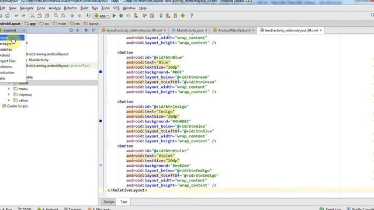Click the Undo arrow icon
The height and width of the screenshot is (210, 374).
coord(16,16)
